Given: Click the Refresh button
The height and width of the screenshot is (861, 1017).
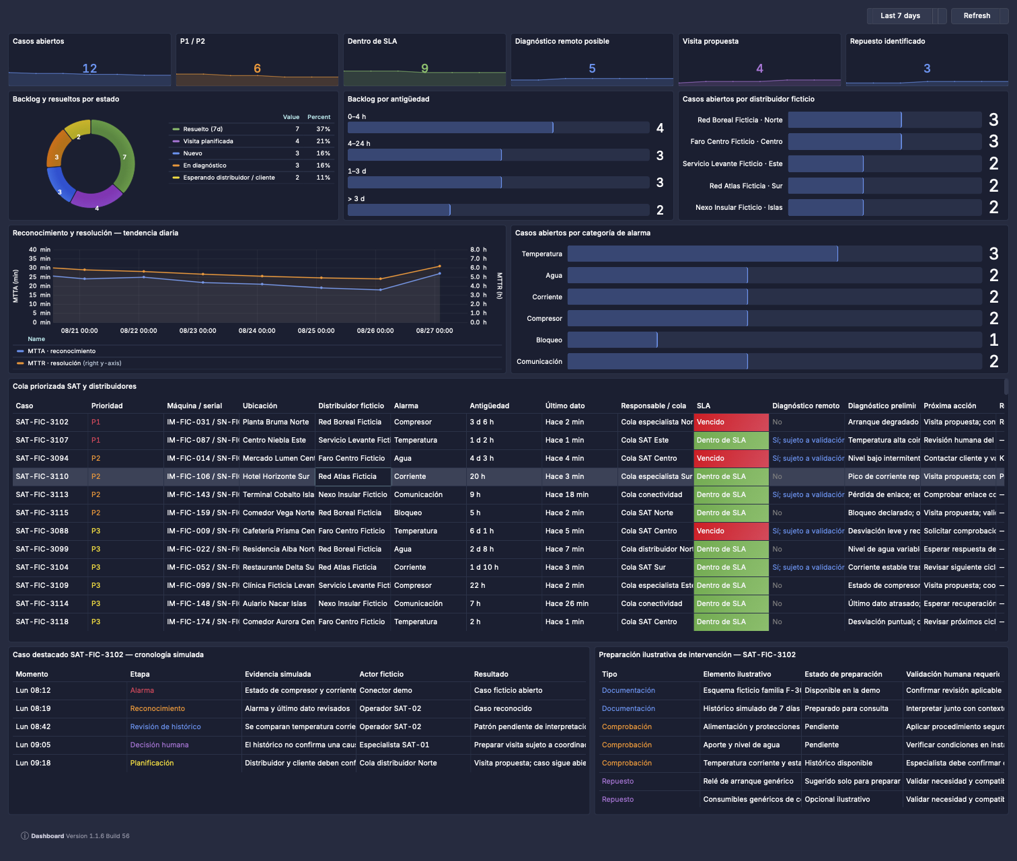Looking at the screenshot, I should [977, 15].
